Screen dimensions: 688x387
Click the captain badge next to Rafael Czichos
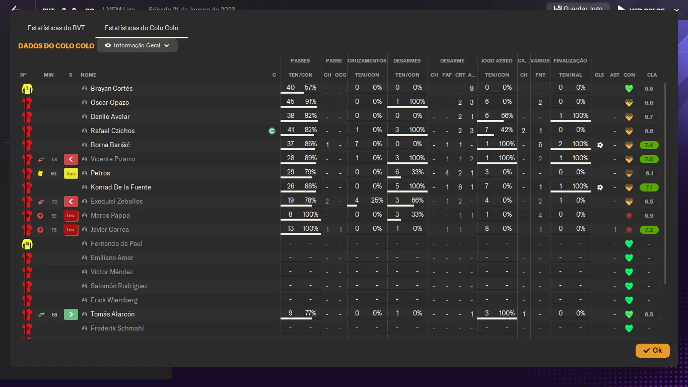pyautogui.click(x=272, y=131)
